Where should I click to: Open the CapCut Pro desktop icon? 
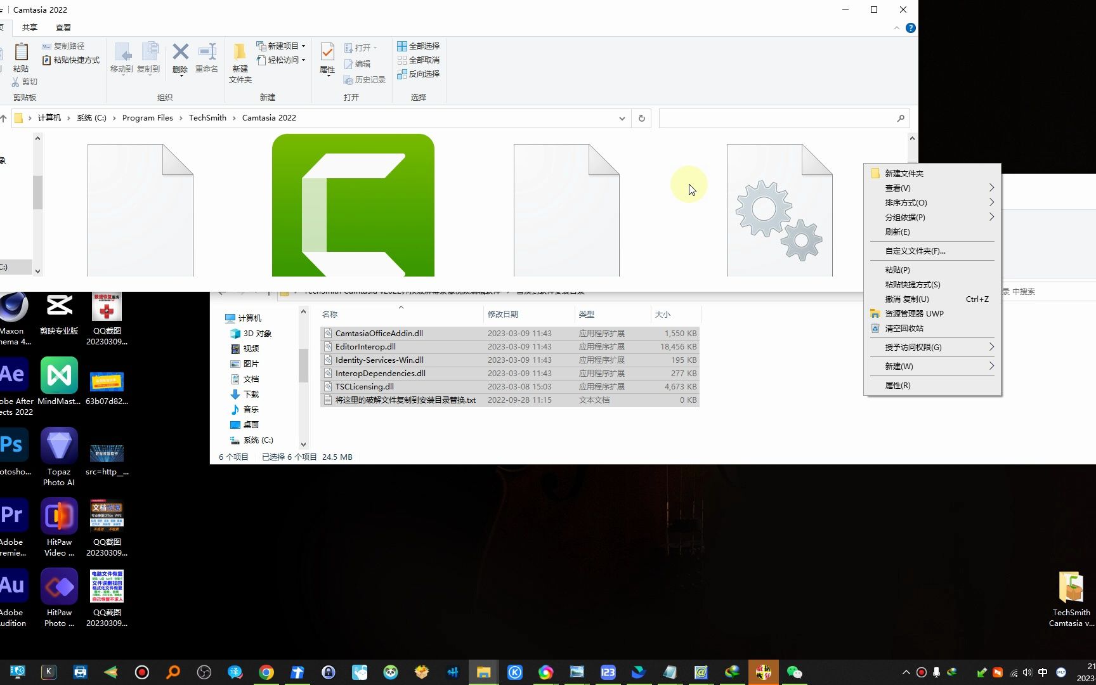point(59,315)
